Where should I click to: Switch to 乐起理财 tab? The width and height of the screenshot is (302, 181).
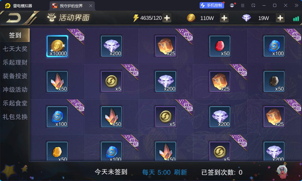pos(15,62)
